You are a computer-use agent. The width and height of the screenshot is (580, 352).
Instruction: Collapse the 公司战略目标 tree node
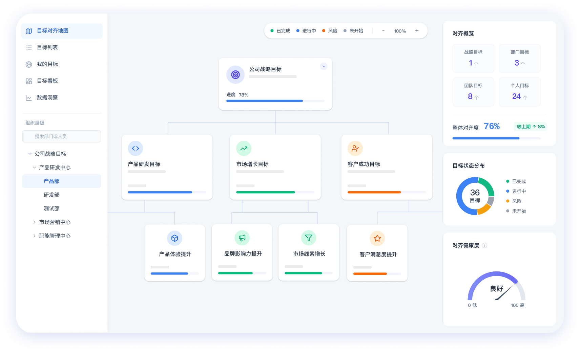tap(30, 154)
